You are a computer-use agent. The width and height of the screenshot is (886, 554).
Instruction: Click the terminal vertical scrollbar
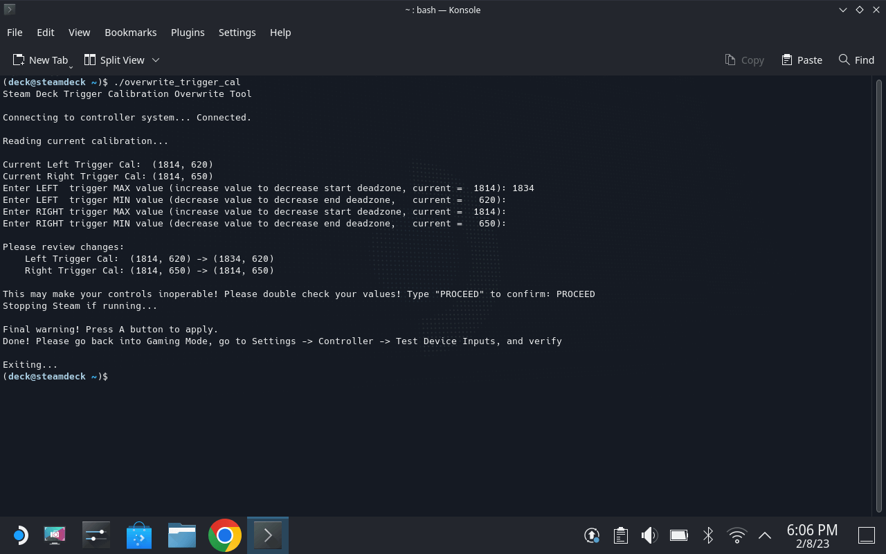coord(878,296)
